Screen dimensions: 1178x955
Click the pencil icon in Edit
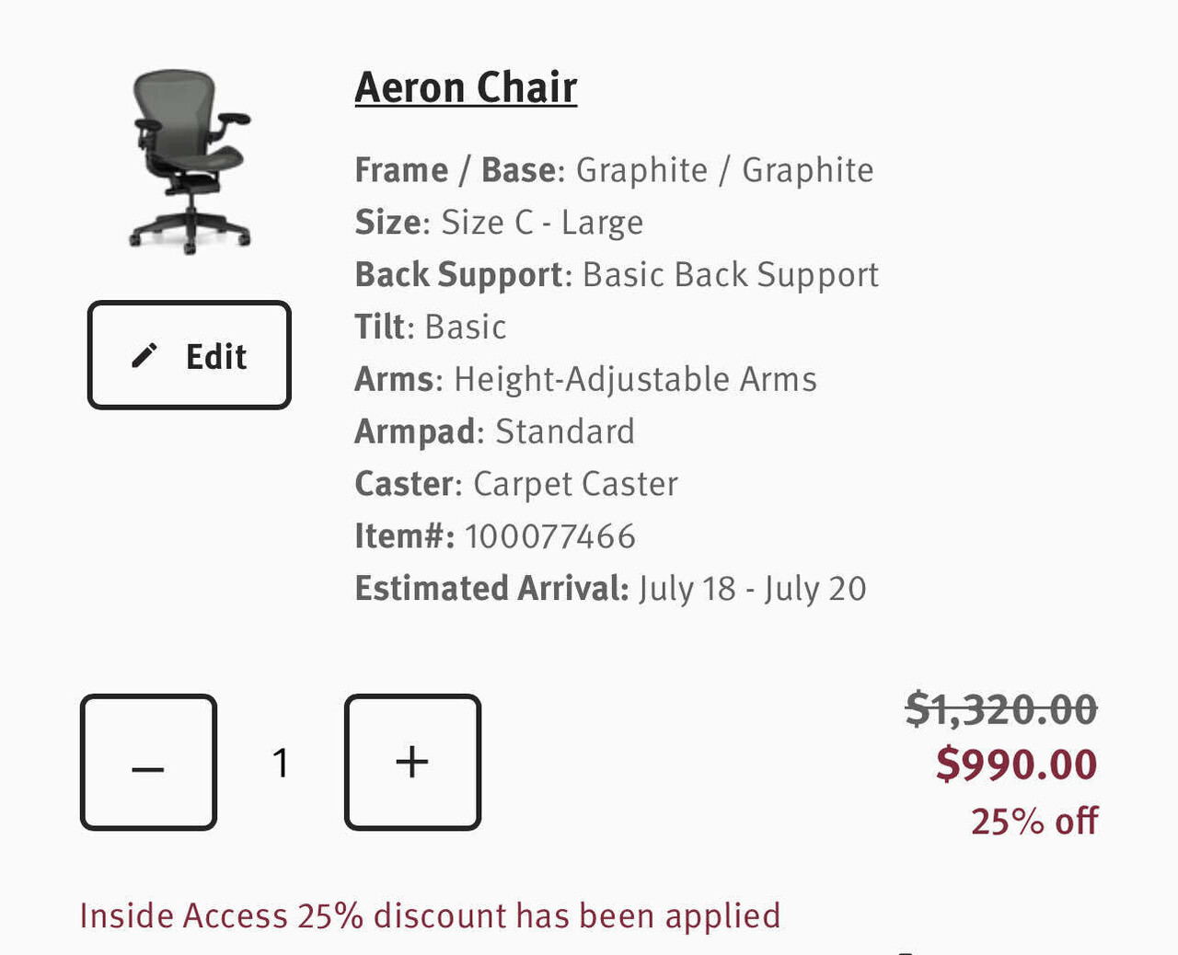(x=144, y=356)
